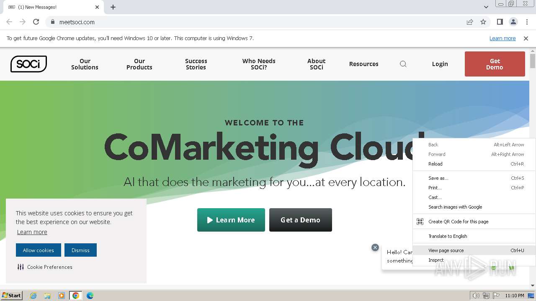Open the site search magnifier icon
The height and width of the screenshot is (301, 536).
403,64
